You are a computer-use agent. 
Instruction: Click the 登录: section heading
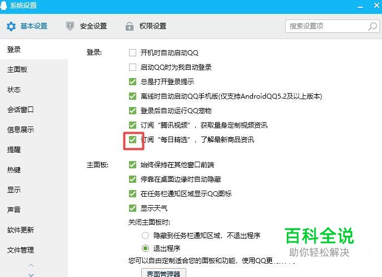pos(94,52)
